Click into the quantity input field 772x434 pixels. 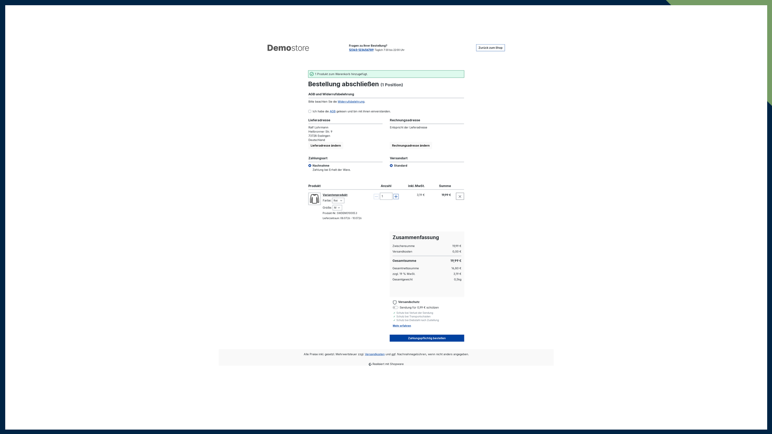[386, 197]
